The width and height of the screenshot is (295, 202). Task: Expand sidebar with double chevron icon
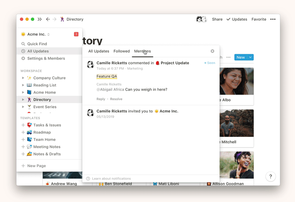pyautogui.click(x=40, y=19)
